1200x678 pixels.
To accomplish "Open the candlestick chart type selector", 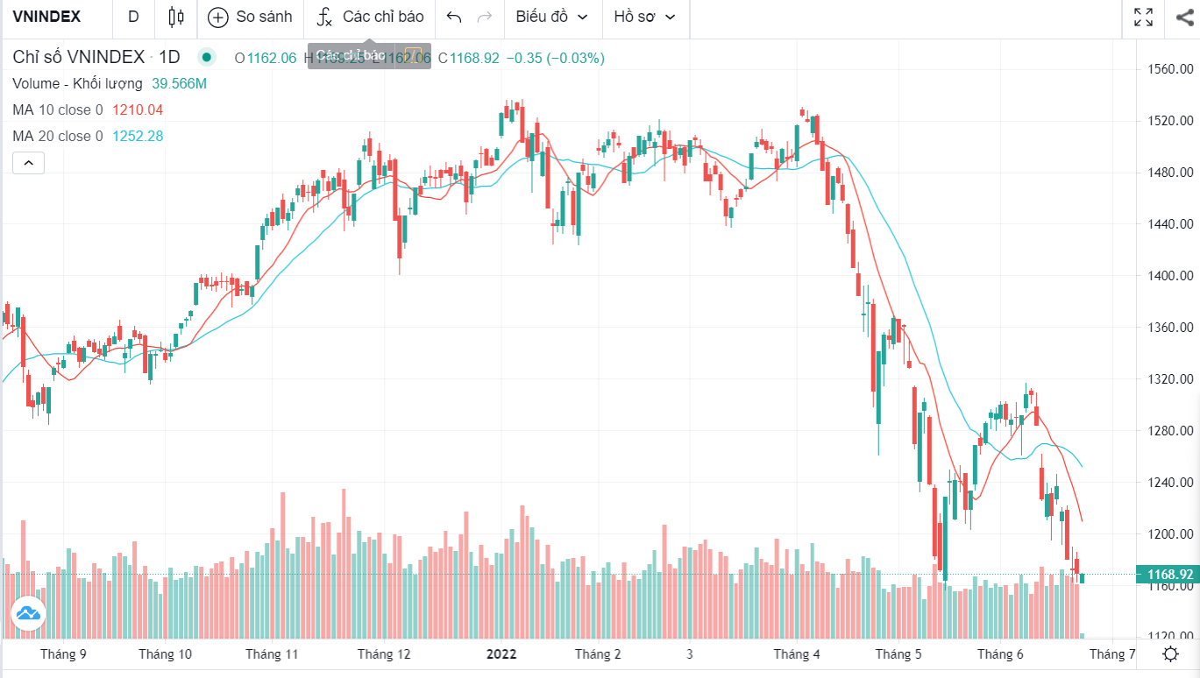I will (176, 17).
